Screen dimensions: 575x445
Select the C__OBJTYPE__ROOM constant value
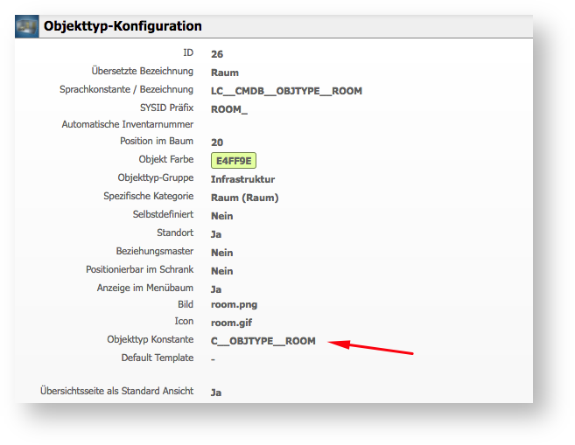click(x=263, y=341)
